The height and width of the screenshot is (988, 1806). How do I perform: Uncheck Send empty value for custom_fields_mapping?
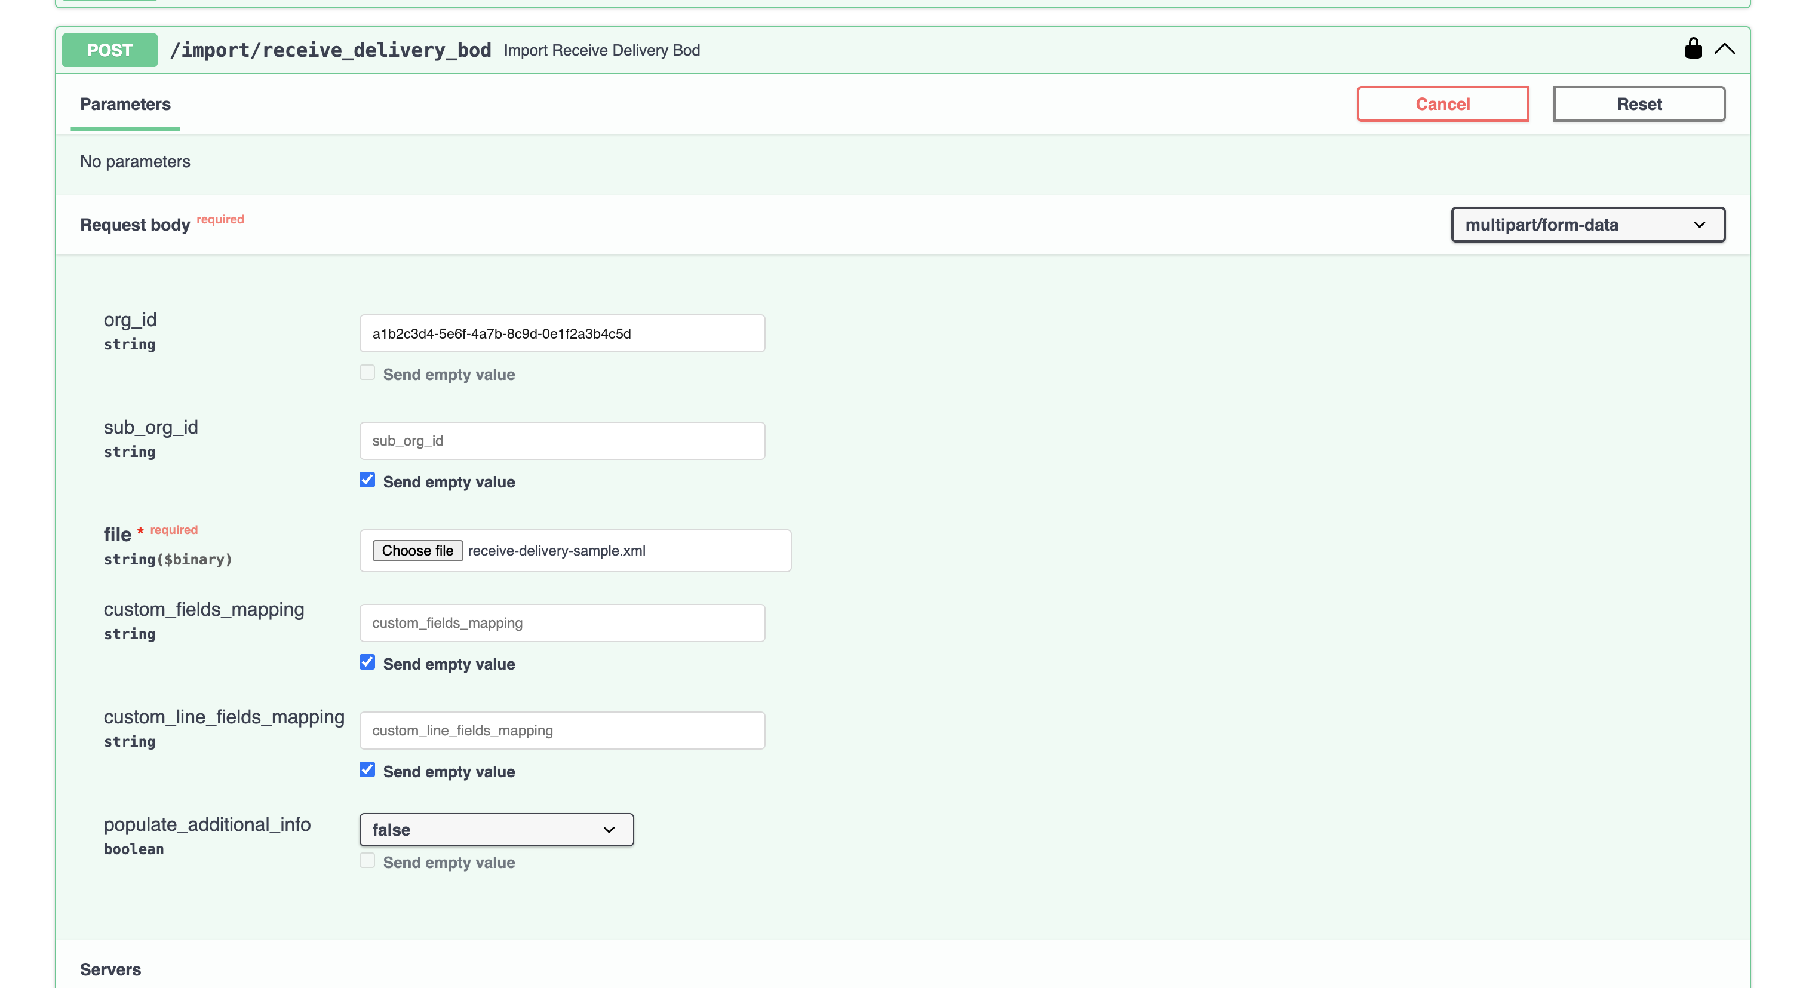tap(367, 662)
